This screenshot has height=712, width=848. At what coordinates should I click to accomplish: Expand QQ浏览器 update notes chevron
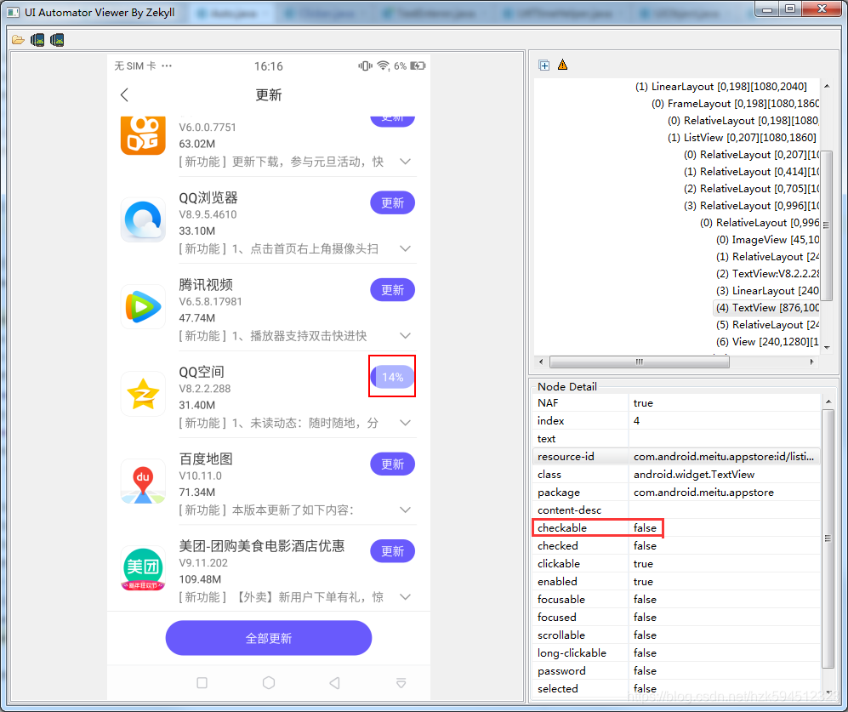[406, 249]
